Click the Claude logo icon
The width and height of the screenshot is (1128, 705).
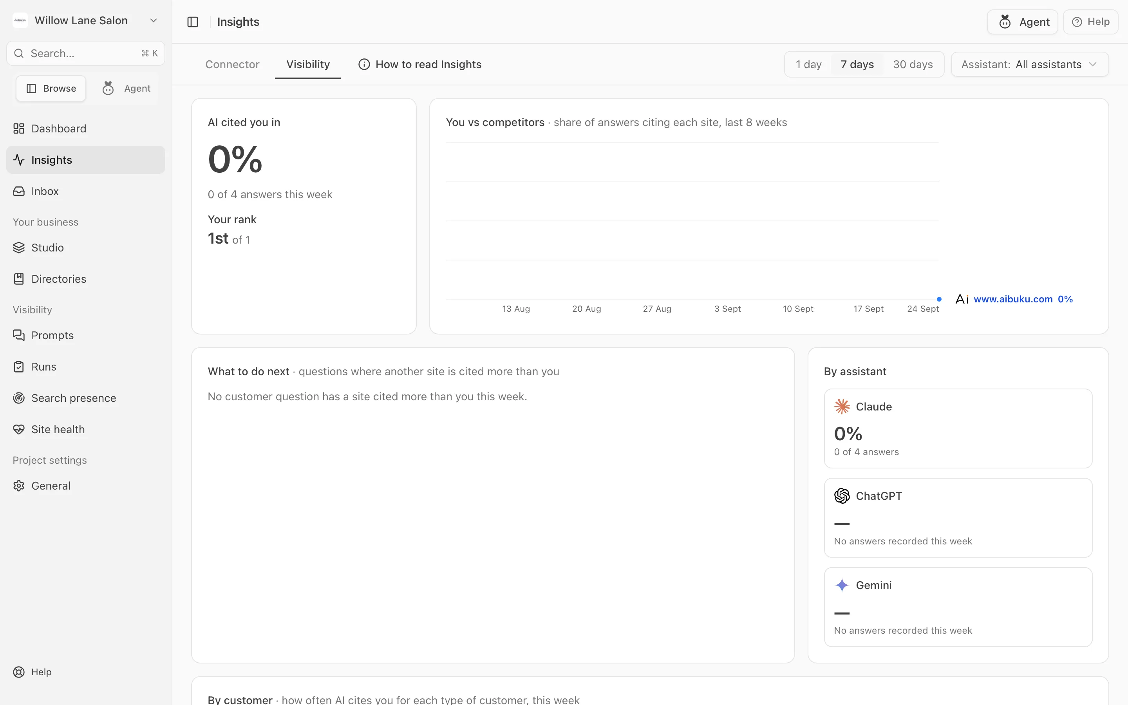(842, 407)
